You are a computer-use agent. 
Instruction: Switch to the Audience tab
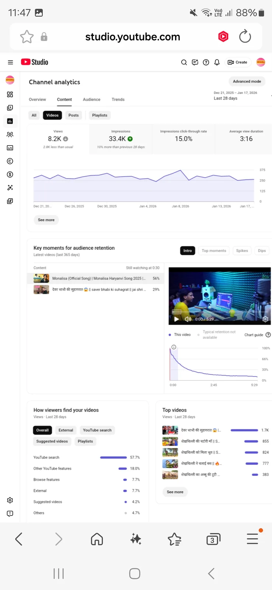click(92, 100)
